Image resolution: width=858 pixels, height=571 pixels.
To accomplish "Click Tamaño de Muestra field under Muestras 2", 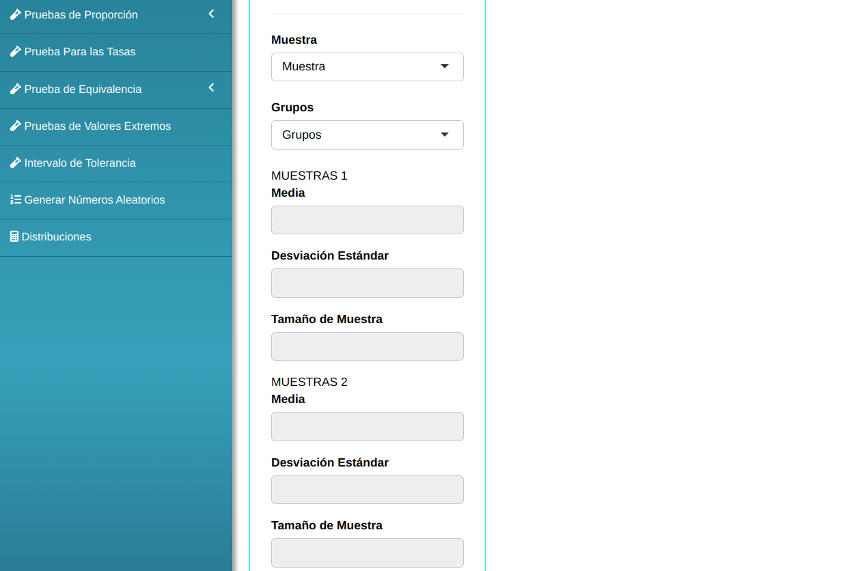I will click(367, 553).
